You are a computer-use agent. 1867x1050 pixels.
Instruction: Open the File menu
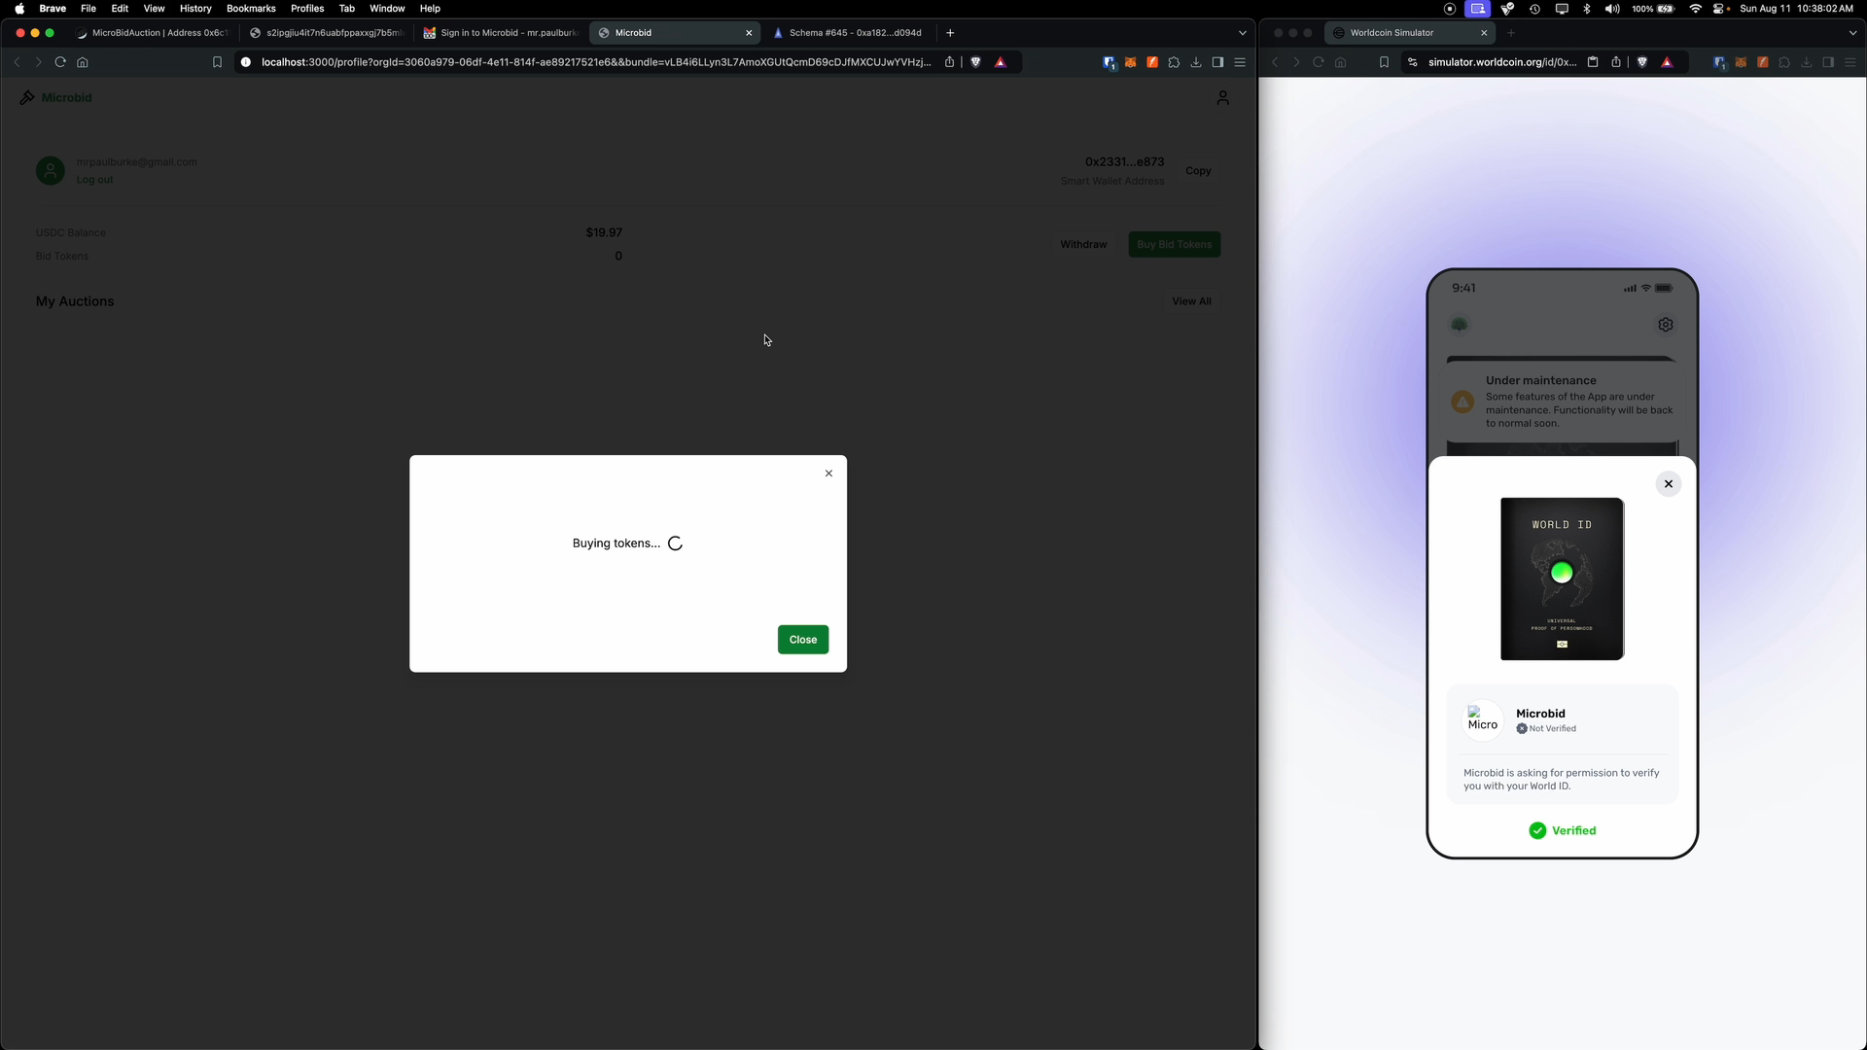88,9
